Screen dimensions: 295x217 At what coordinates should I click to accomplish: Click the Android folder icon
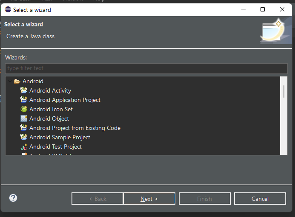[17, 81]
